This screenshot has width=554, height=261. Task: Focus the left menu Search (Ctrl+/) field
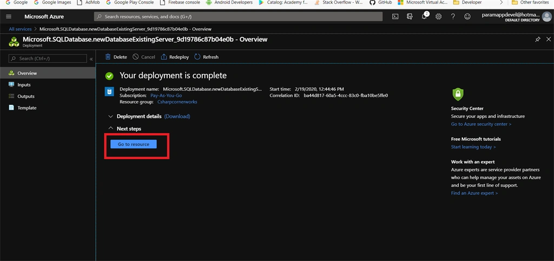point(48,58)
